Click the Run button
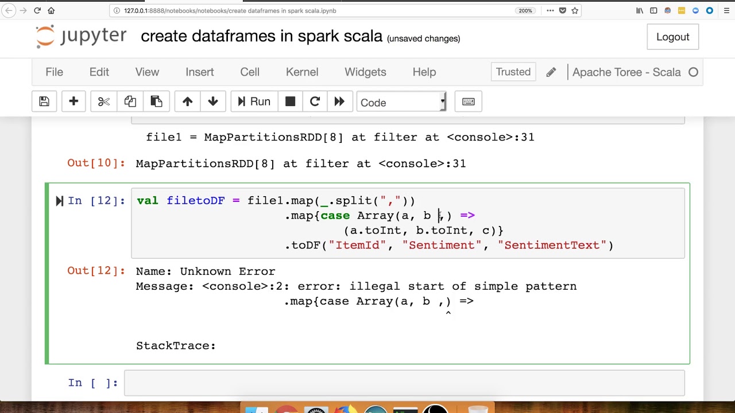 [x=254, y=102]
